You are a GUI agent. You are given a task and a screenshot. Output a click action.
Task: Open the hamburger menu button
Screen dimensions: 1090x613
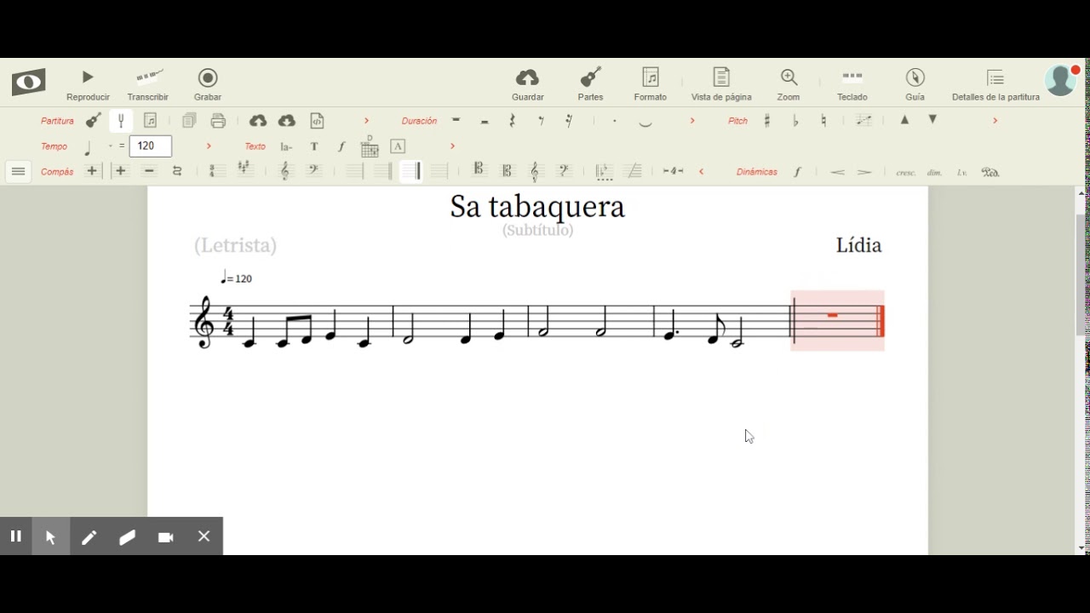[18, 171]
